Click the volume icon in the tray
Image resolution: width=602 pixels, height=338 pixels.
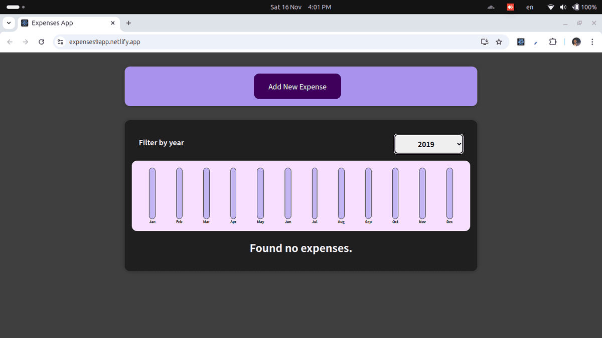pos(562,7)
